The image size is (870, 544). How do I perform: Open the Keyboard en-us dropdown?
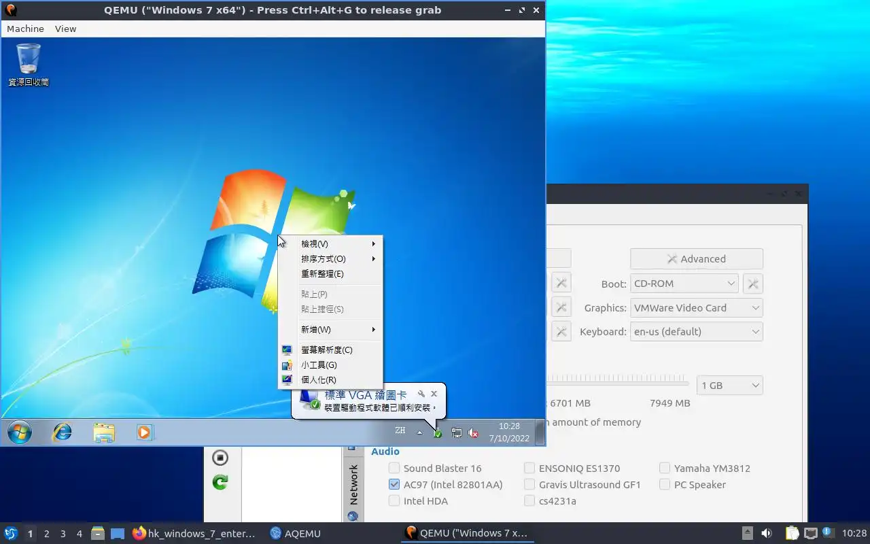pyautogui.click(x=697, y=332)
